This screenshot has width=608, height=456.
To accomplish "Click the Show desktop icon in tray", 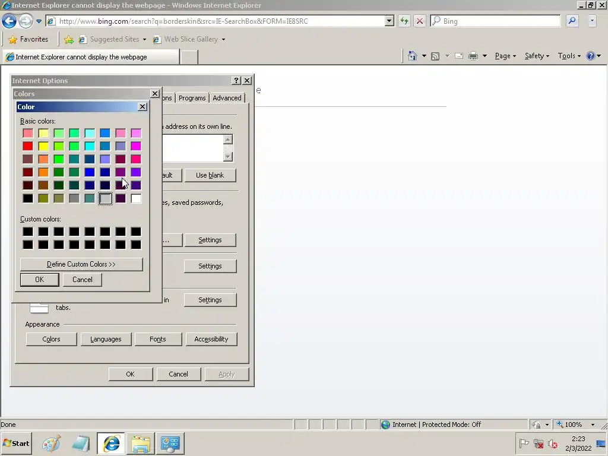I will coord(601,444).
